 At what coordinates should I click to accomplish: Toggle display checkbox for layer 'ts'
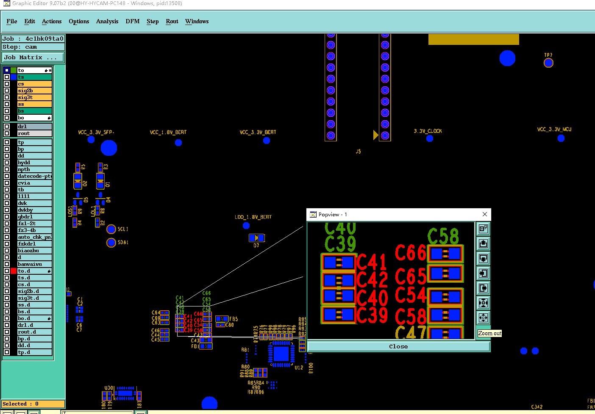click(7, 77)
